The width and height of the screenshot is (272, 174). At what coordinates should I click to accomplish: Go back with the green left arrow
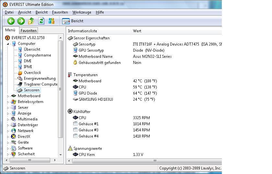[x=11, y=21]
